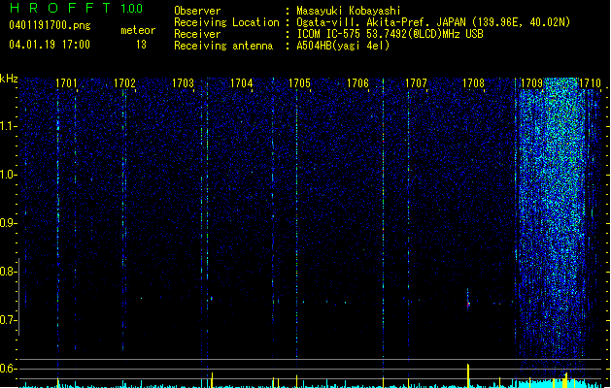This screenshot has height=388, width=611.
Task: Click the Receiving Location label
Action: [226, 22]
